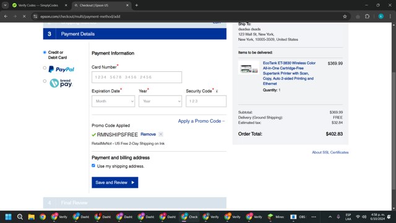Expand hidden system tray icons chevron
Image resolution: width=396 pixels, height=223 pixels.
point(330,217)
